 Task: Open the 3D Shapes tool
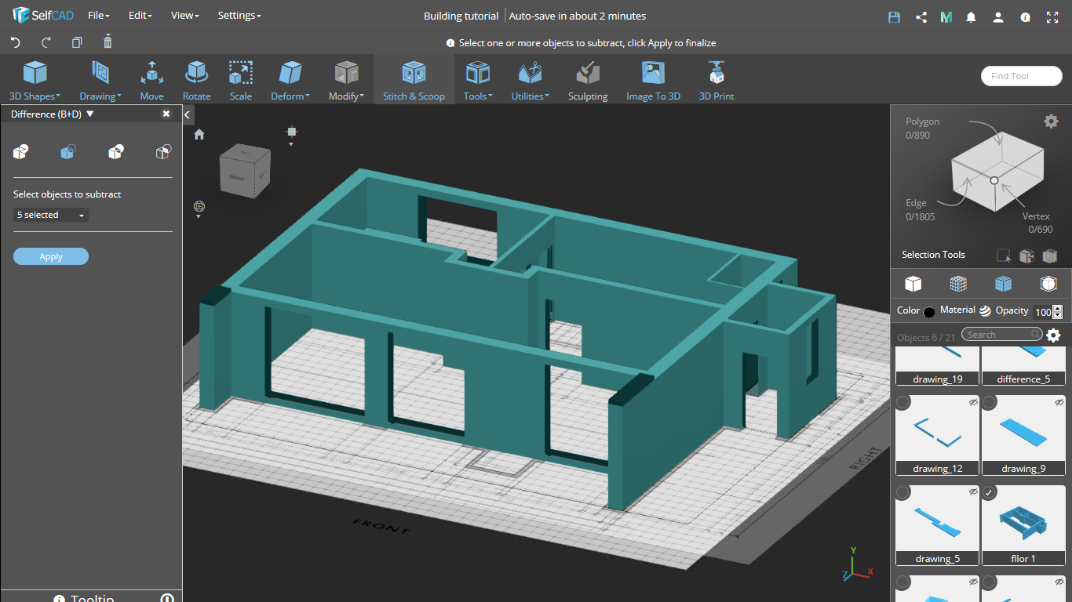(35, 80)
